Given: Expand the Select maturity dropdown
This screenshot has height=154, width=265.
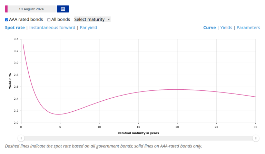Looking at the screenshot, I should pyautogui.click(x=92, y=19).
